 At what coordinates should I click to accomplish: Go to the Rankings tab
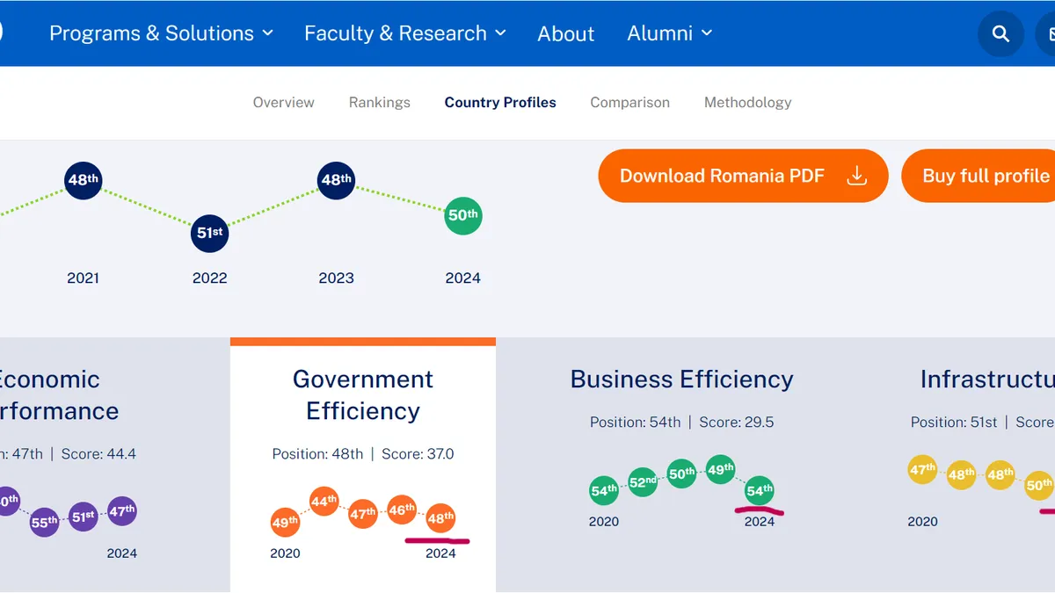point(379,103)
